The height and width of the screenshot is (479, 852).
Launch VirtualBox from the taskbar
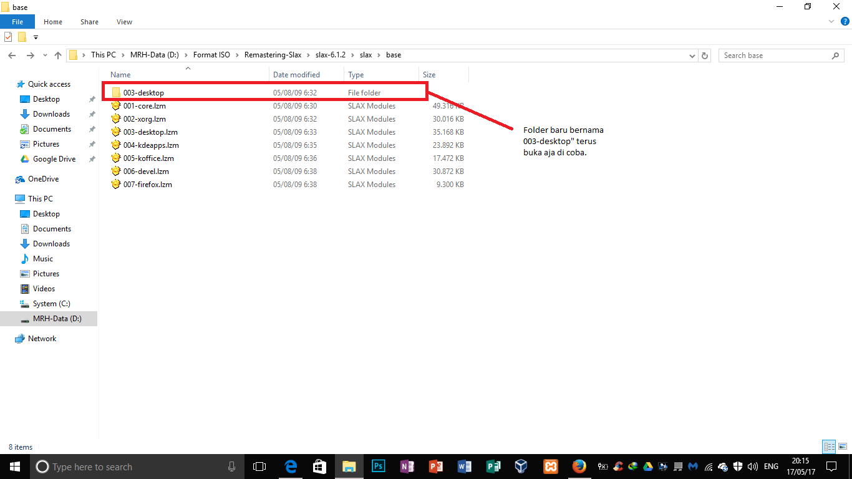[x=521, y=467]
